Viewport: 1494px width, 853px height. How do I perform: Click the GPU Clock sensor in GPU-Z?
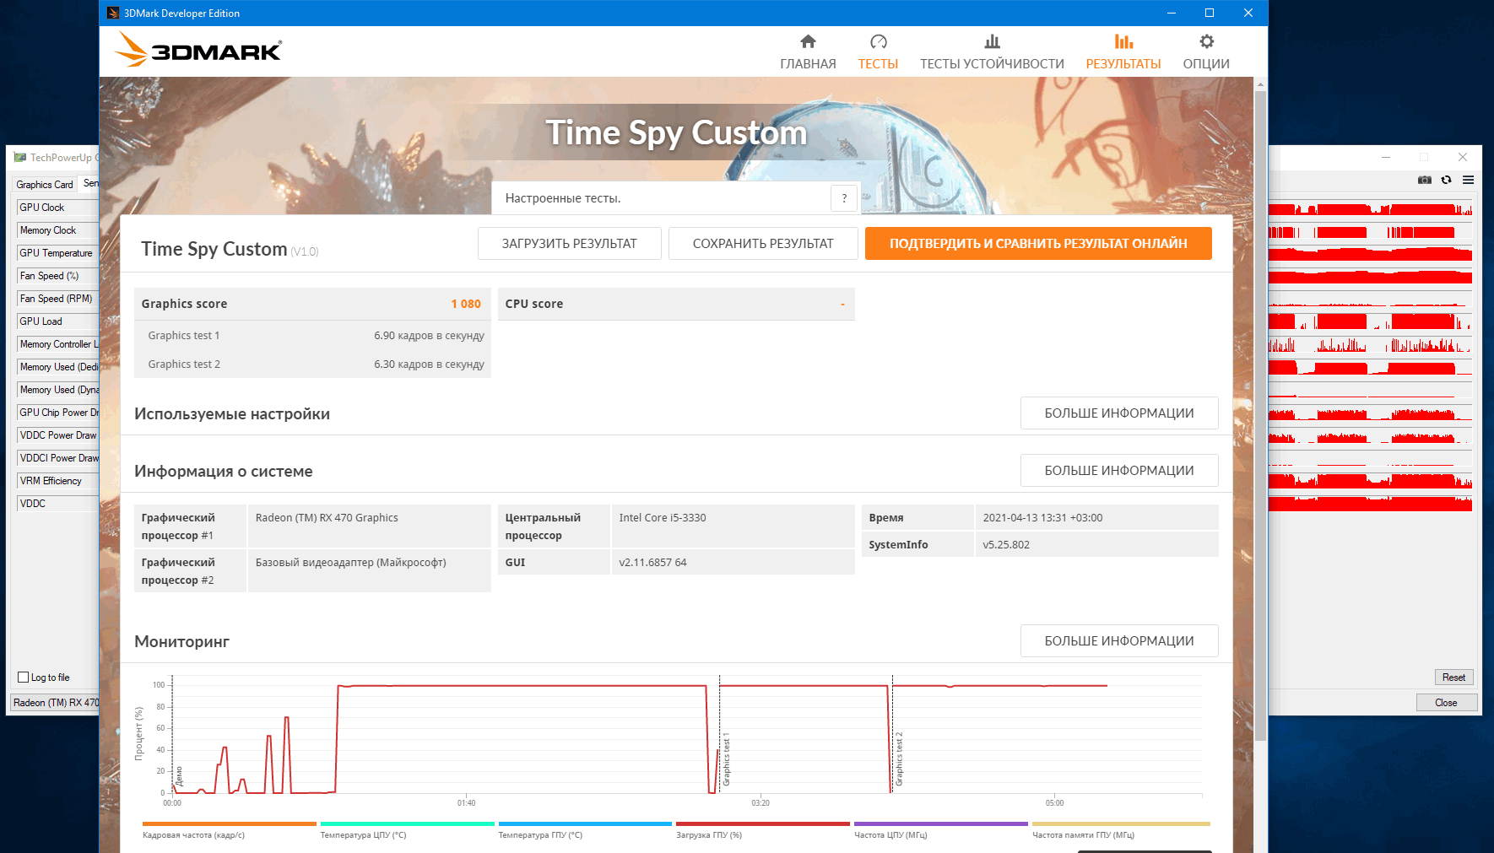coord(57,208)
